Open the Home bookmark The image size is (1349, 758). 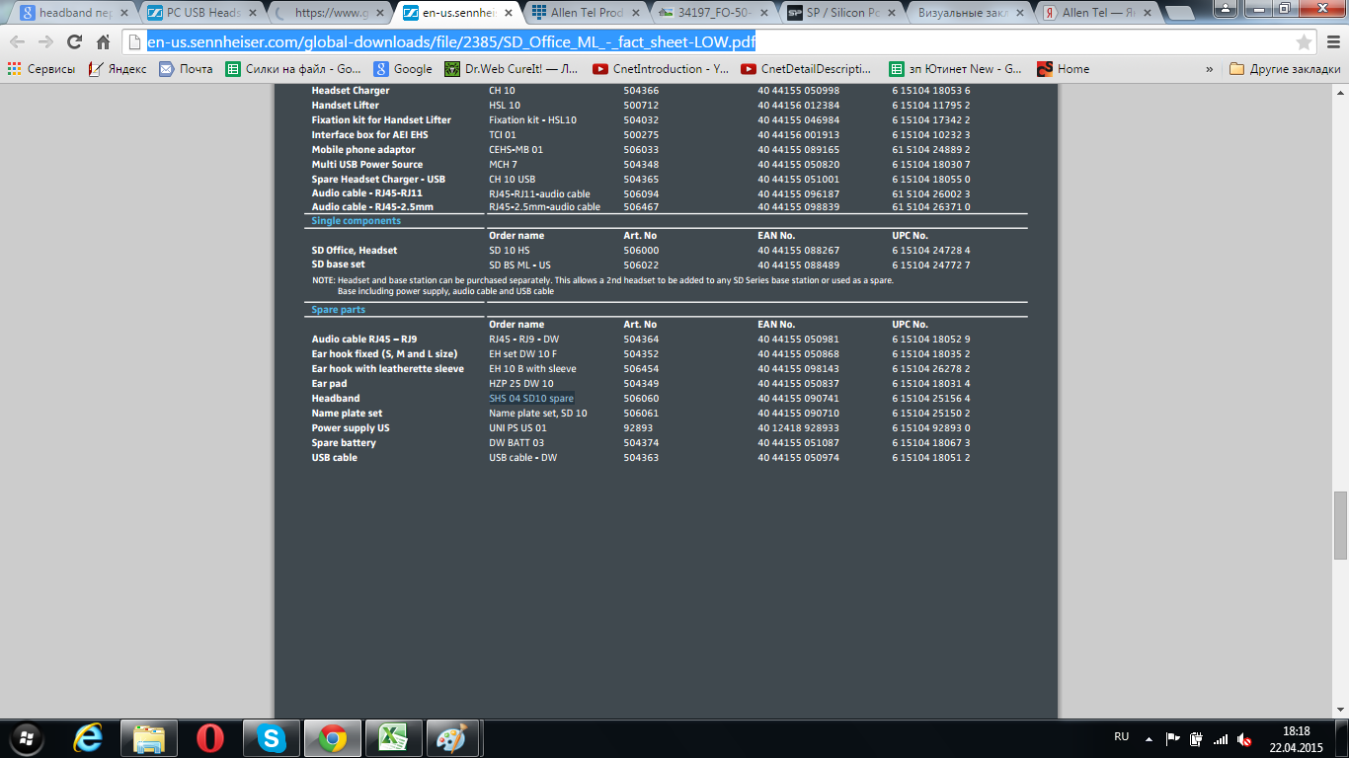(x=1064, y=69)
